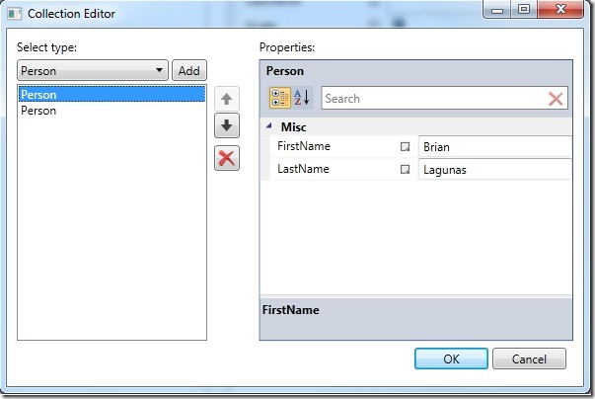The width and height of the screenshot is (595, 399).
Task: Sort properties alphabetically with A-Z icon
Action: (x=302, y=98)
